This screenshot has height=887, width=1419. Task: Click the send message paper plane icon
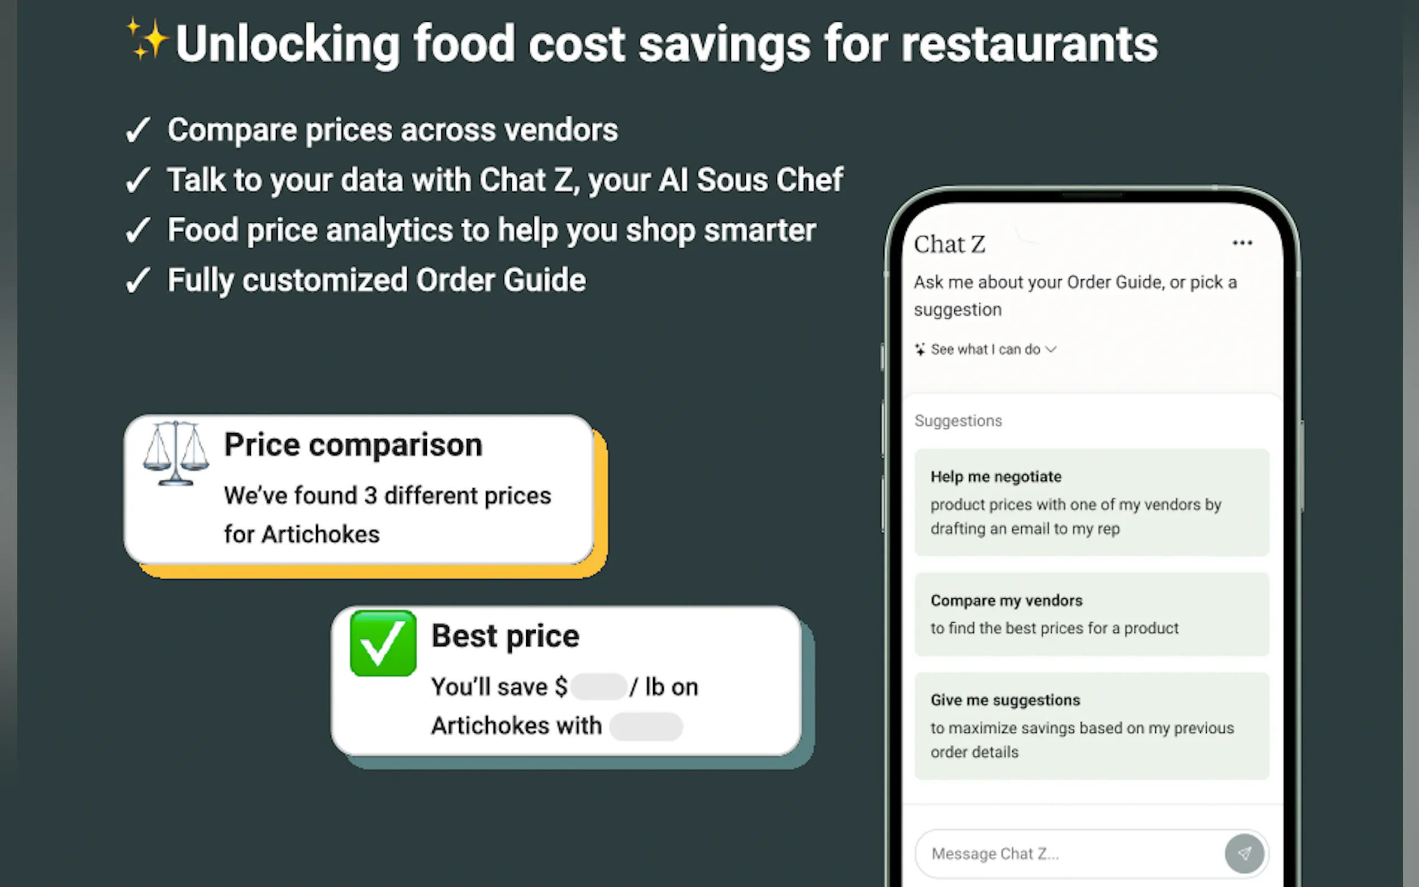coord(1244,853)
